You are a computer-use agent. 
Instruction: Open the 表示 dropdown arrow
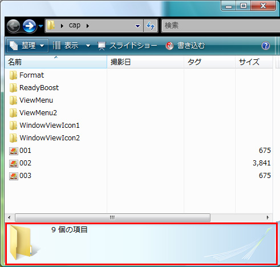click(x=88, y=46)
